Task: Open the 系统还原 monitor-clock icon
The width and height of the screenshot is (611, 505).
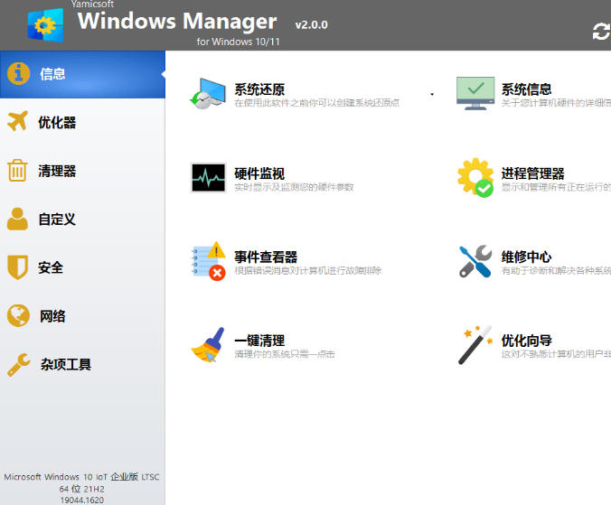Action: click(x=208, y=93)
